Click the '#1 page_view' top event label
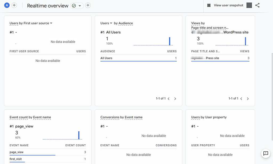 [x=21, y=126]
